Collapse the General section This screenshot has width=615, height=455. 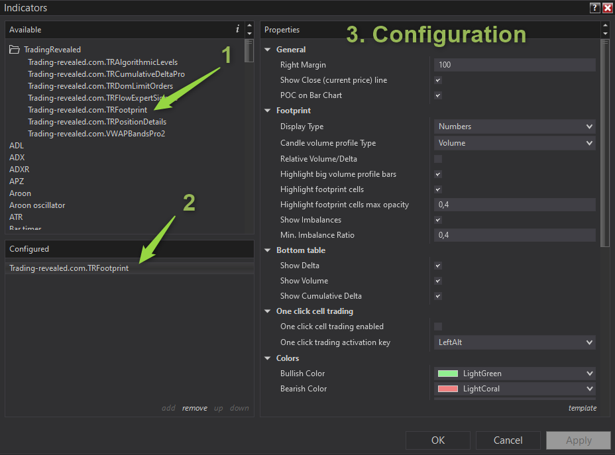[268, 50]
